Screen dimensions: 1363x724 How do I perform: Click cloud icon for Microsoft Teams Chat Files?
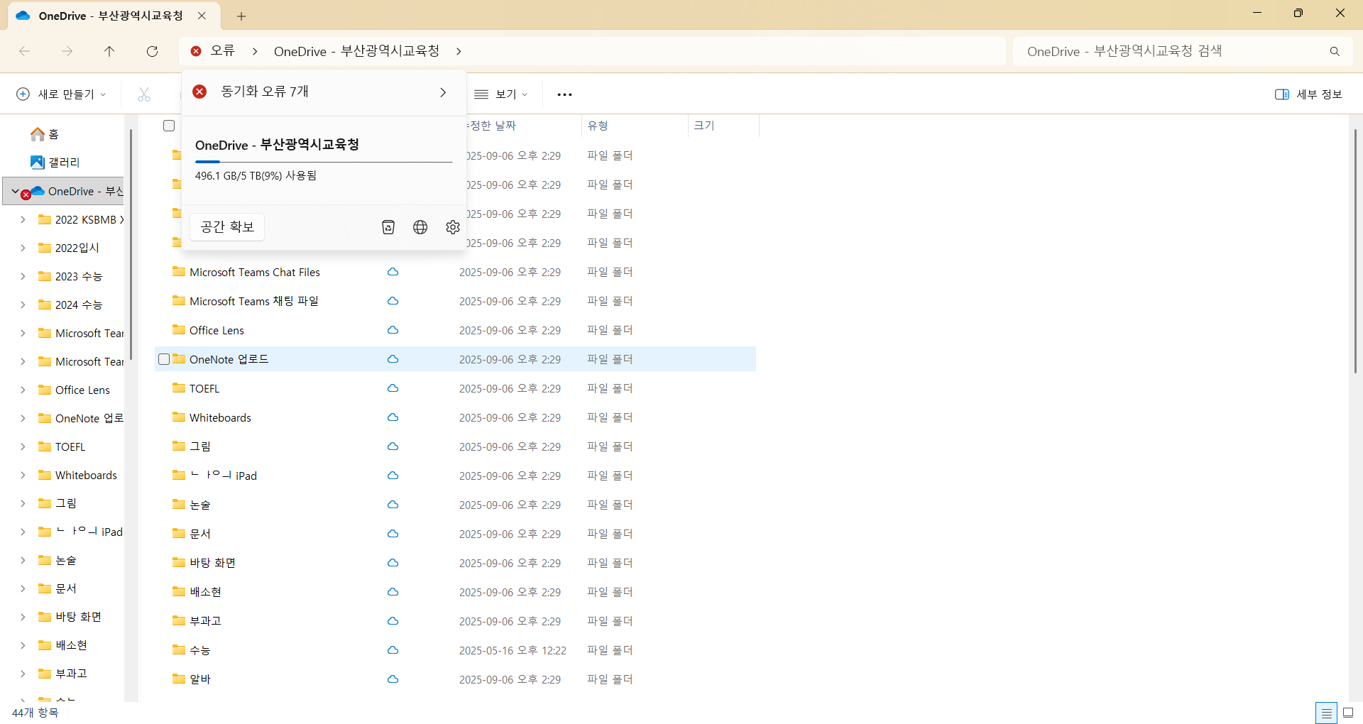(x=393, y=272)
